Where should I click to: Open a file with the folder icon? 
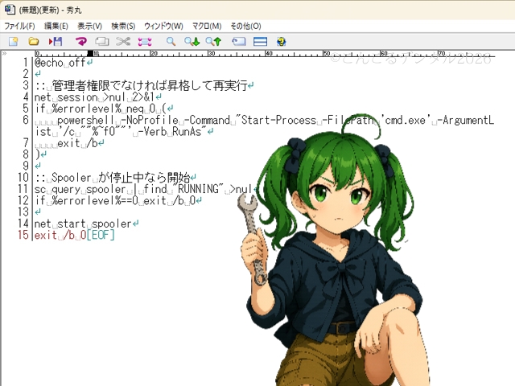pos(34,41)
